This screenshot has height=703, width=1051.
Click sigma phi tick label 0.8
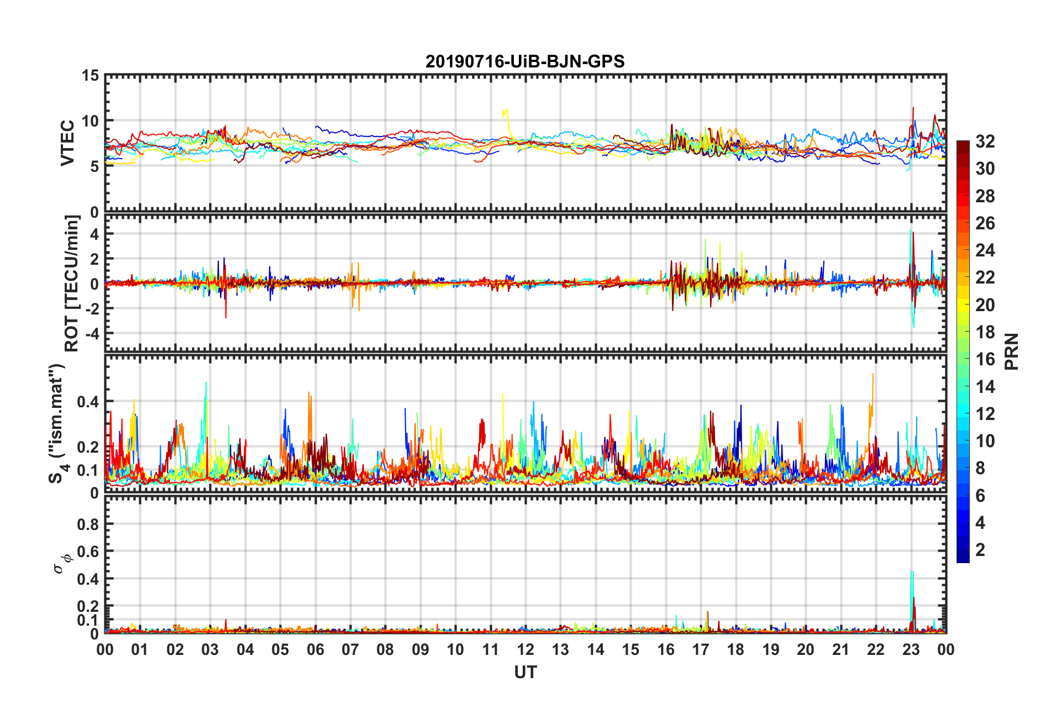[88, 524]
